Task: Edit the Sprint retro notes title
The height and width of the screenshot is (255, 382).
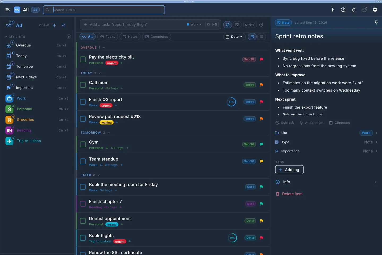Action: coord(299,36)
